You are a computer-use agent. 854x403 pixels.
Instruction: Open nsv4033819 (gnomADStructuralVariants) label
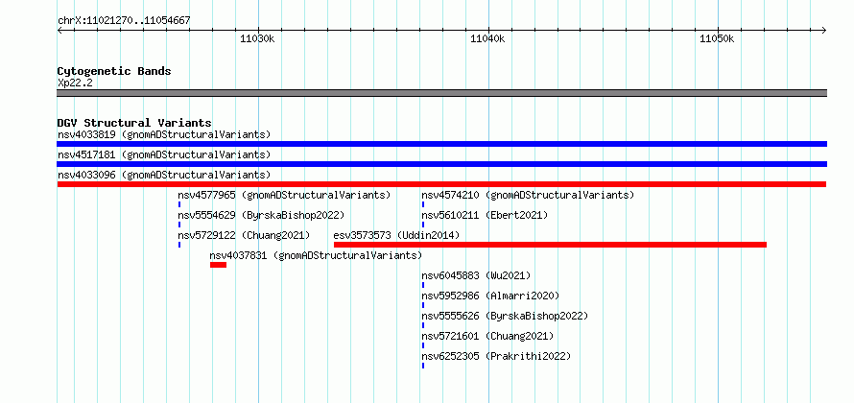[164, 134]
